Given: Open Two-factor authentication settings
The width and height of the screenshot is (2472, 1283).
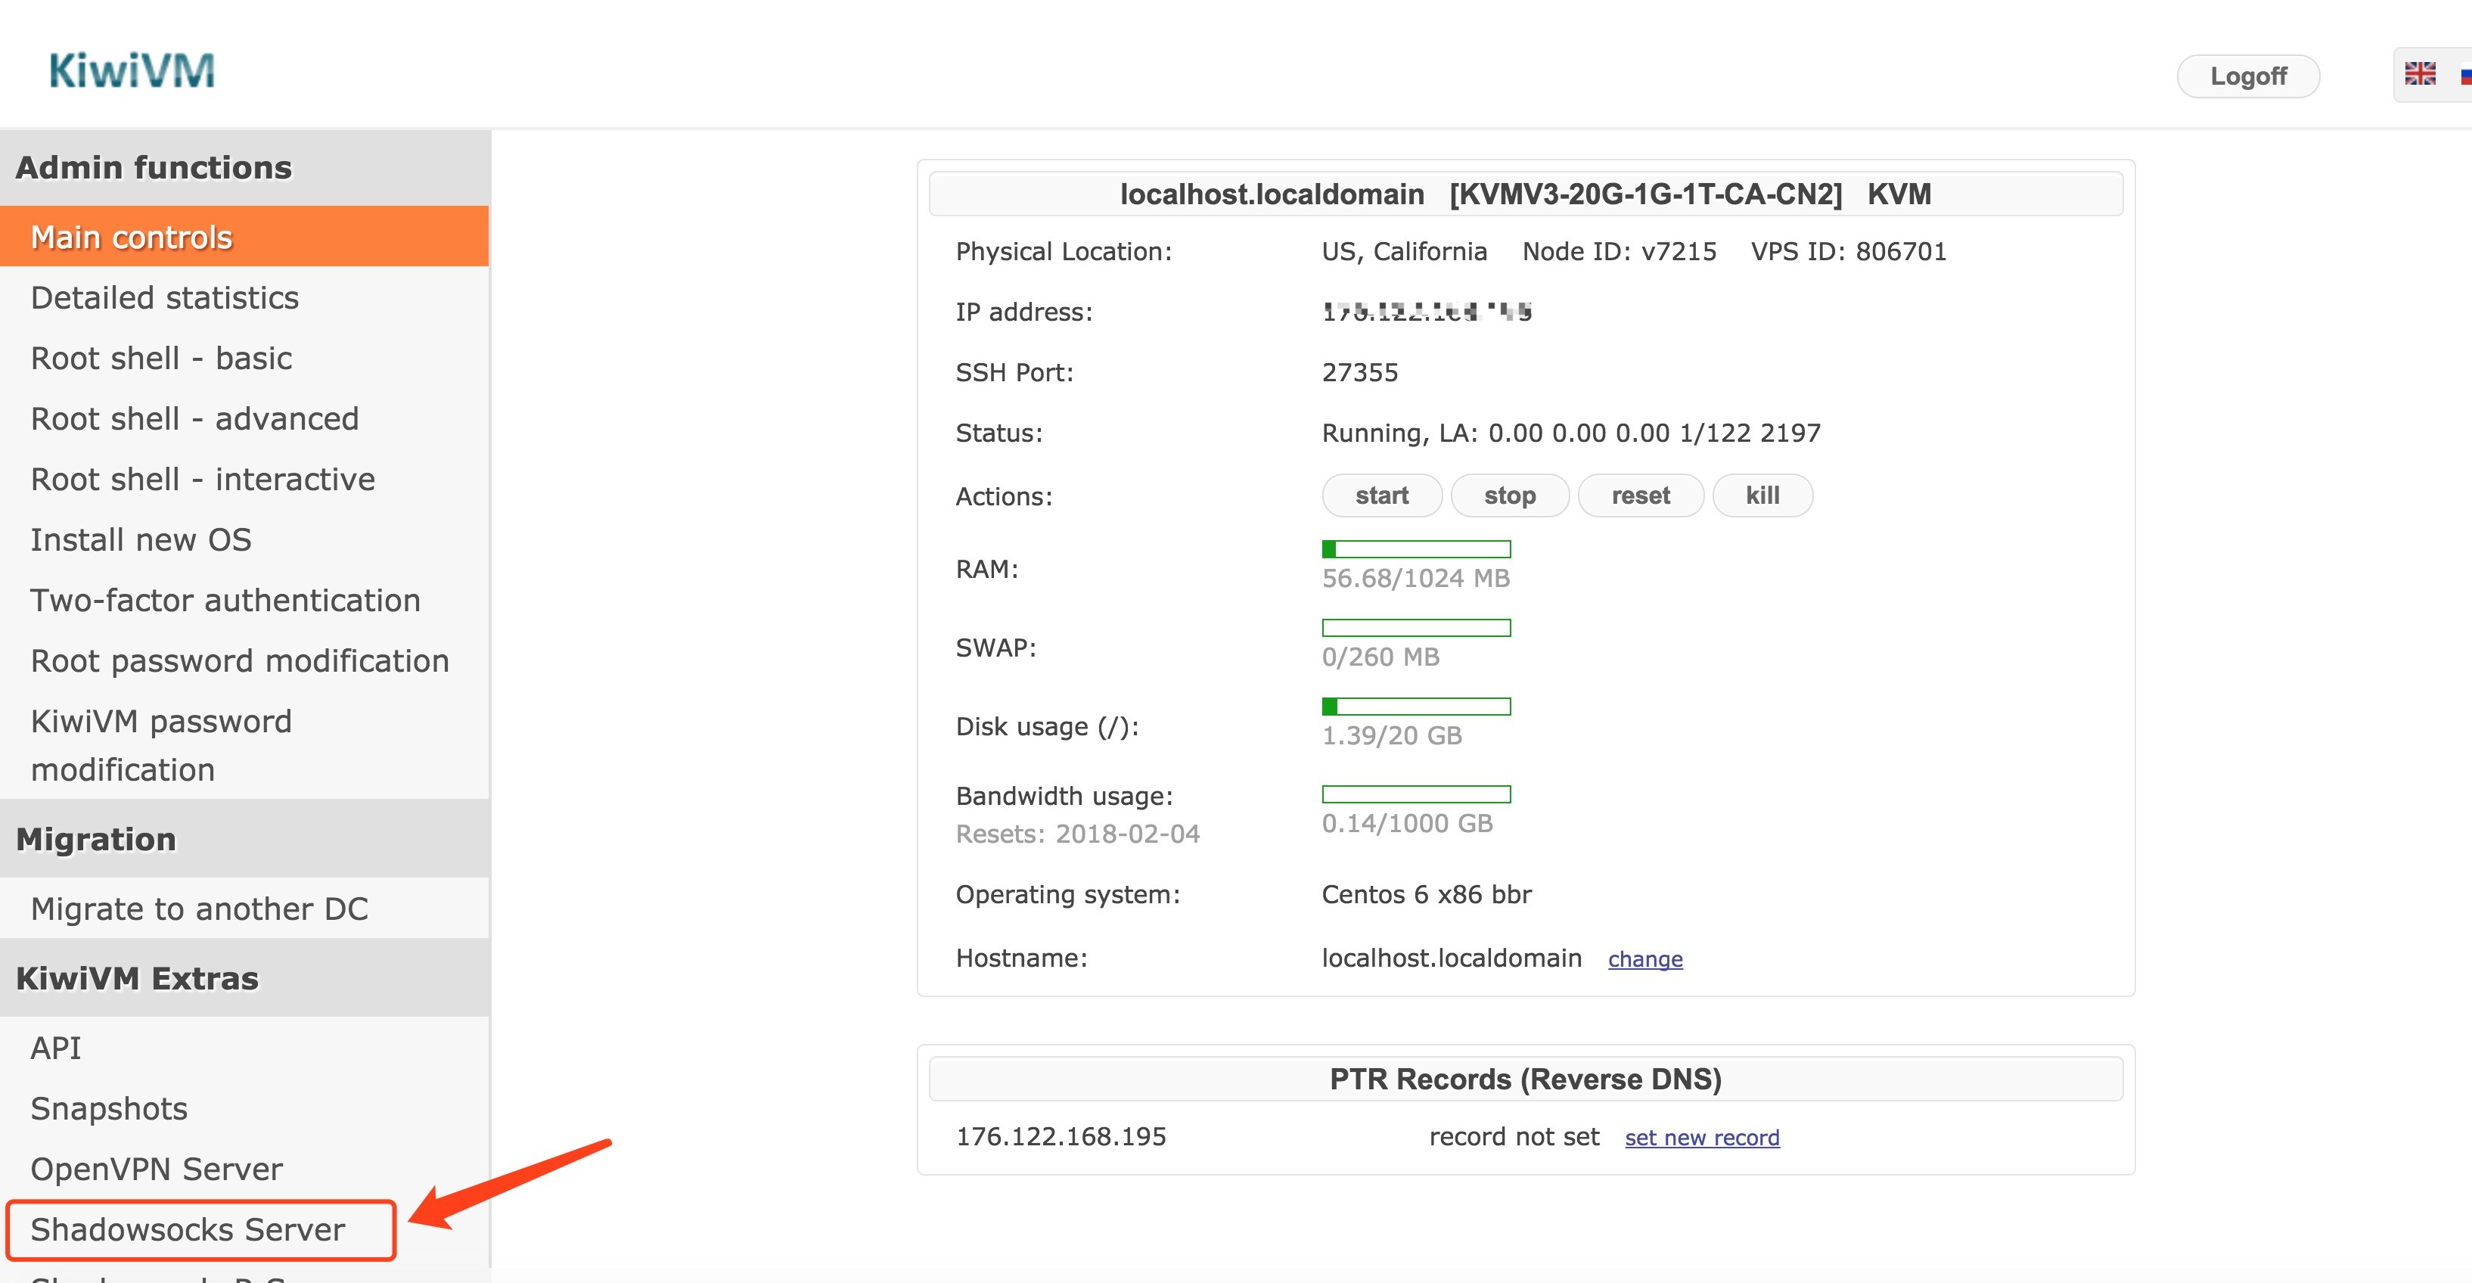Looking at the screenshot, I should (x=225, y=600).
